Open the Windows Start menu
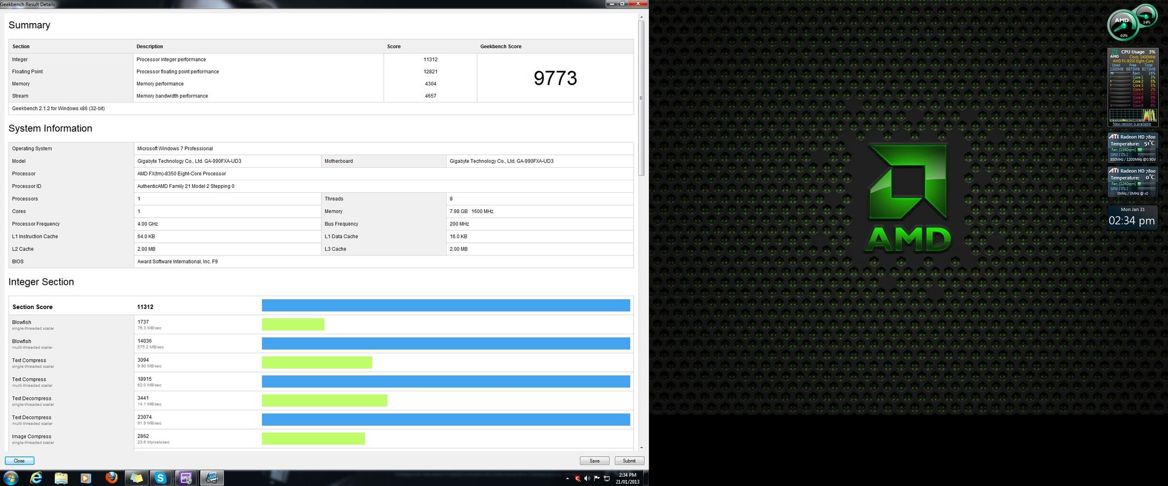The height and width of the screenshot is (486, 1168). tap(10, 478)
